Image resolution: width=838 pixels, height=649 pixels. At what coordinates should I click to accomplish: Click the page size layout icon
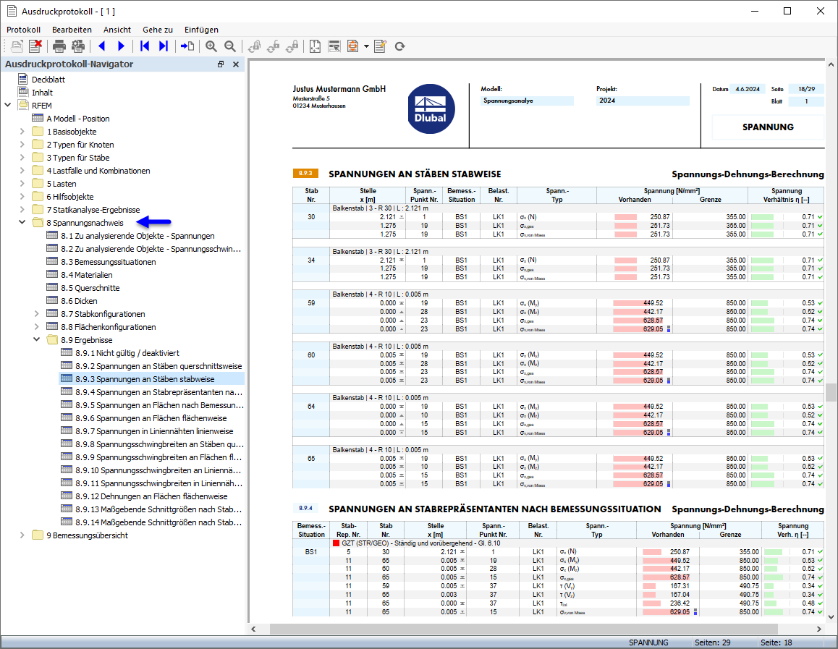[316, 46]
